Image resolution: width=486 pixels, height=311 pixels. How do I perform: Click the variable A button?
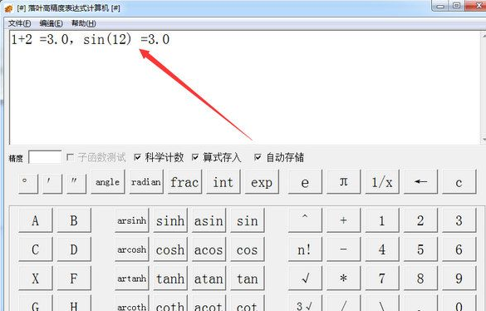click(36, 220)
